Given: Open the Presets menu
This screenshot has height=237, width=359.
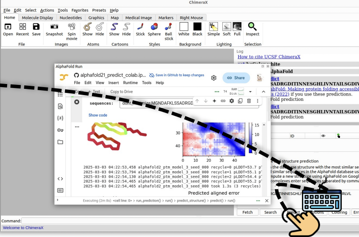Looking at the screenshot, I should [x=99, y=10].
